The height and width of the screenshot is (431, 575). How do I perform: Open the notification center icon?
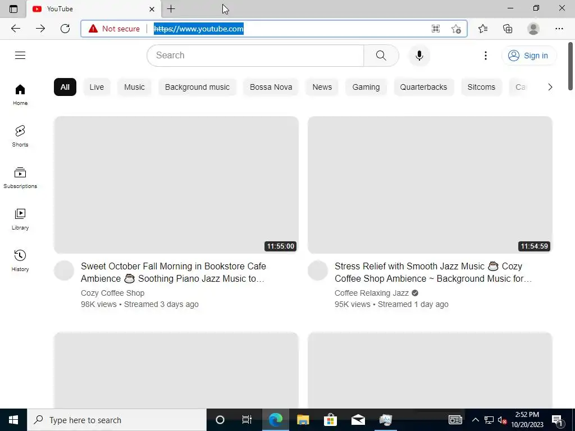tap(557, 420)
